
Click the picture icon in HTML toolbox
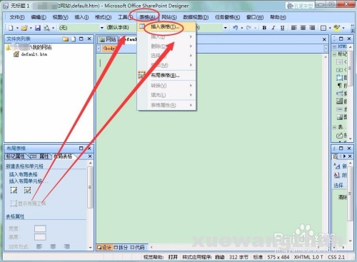coord(340,116)
